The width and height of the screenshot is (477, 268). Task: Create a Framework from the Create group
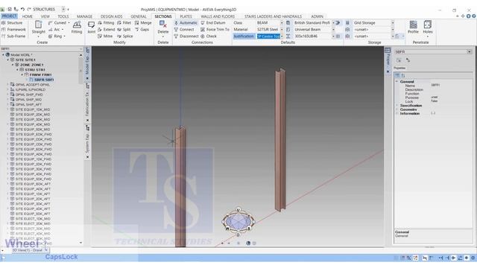click(x=13, y=30)
